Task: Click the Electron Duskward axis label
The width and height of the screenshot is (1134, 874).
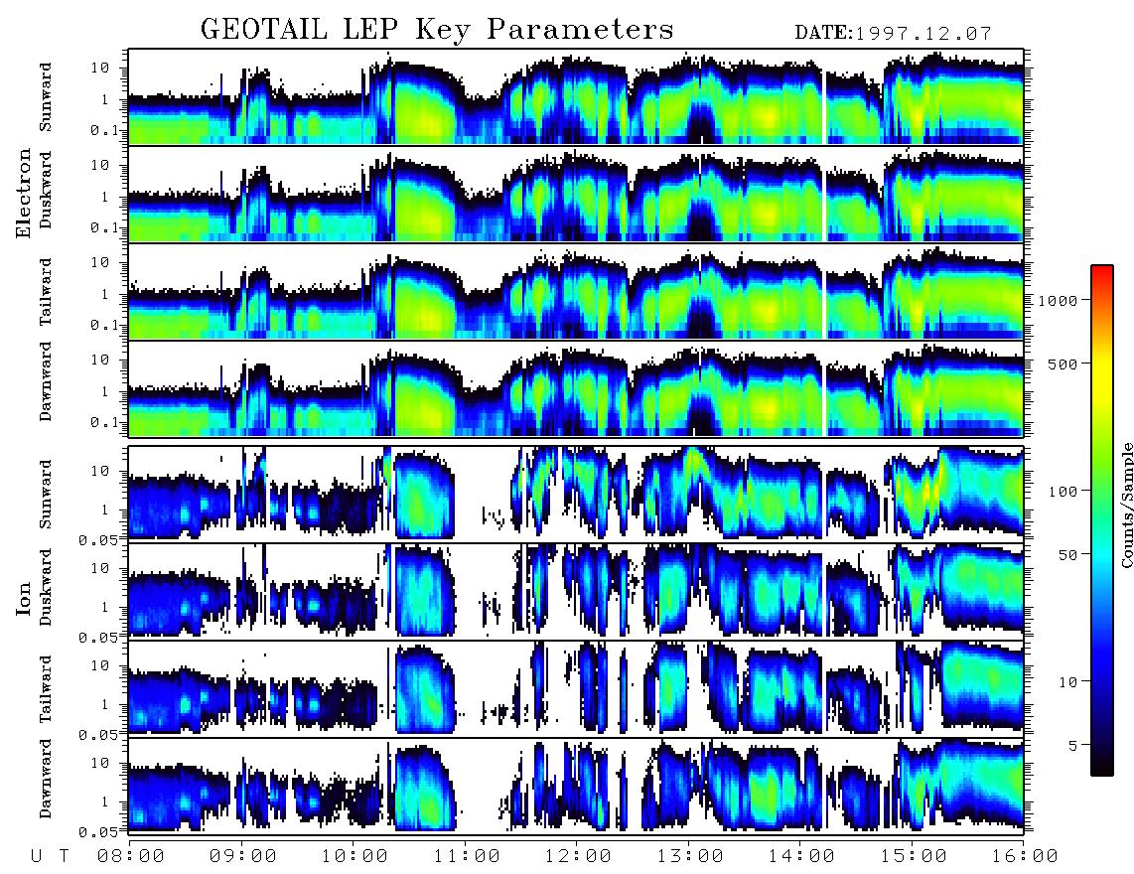Action: click(x=46, y=191)
